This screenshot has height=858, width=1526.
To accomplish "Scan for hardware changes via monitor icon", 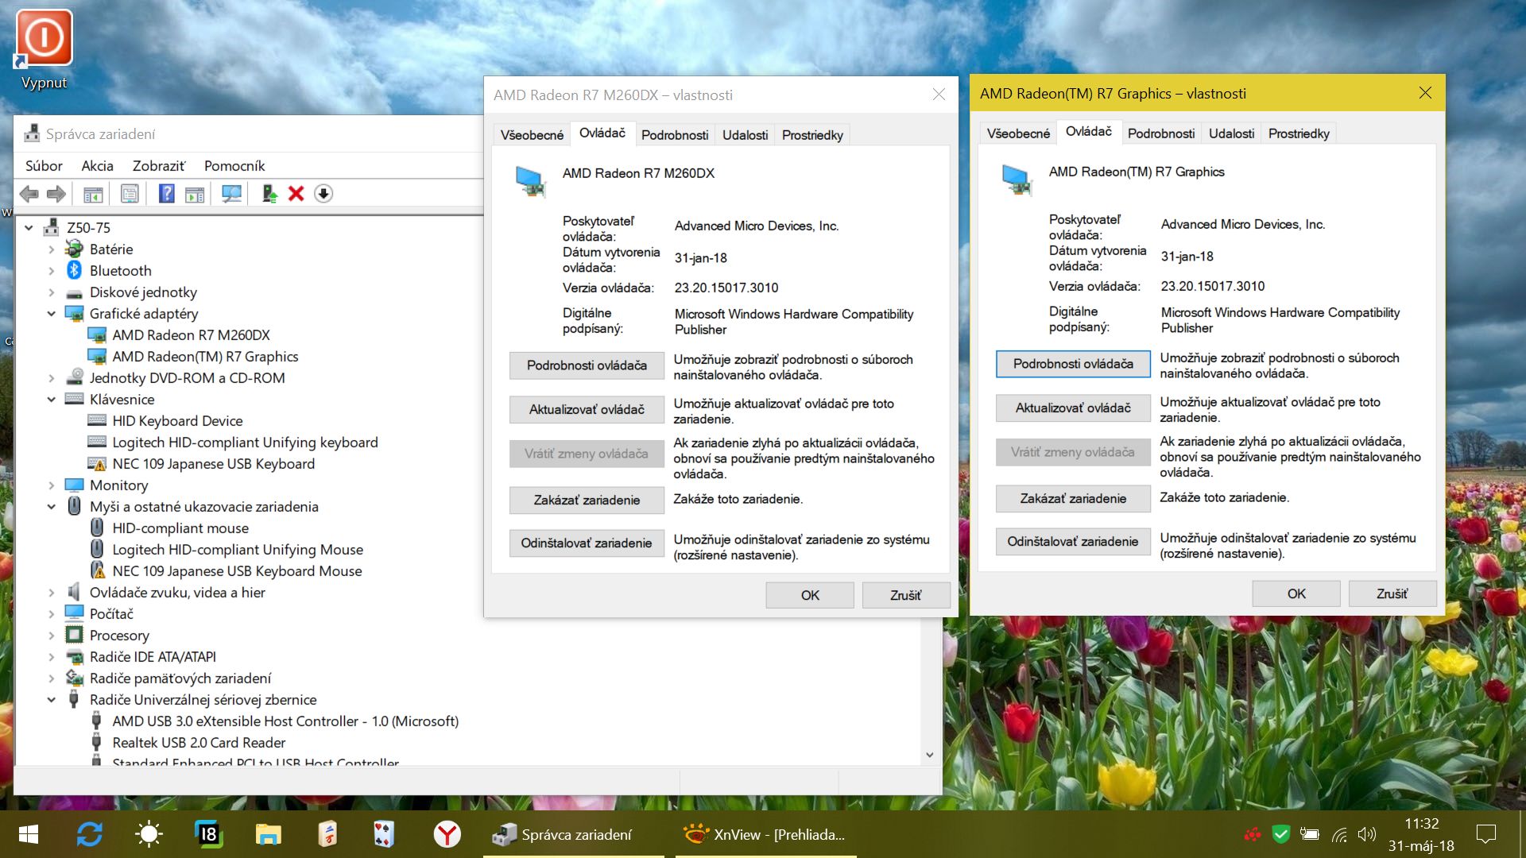I will tap(231, 194).
